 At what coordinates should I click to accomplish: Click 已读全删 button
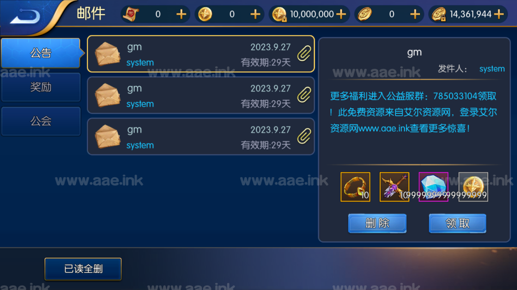click(x=83, y=269)
